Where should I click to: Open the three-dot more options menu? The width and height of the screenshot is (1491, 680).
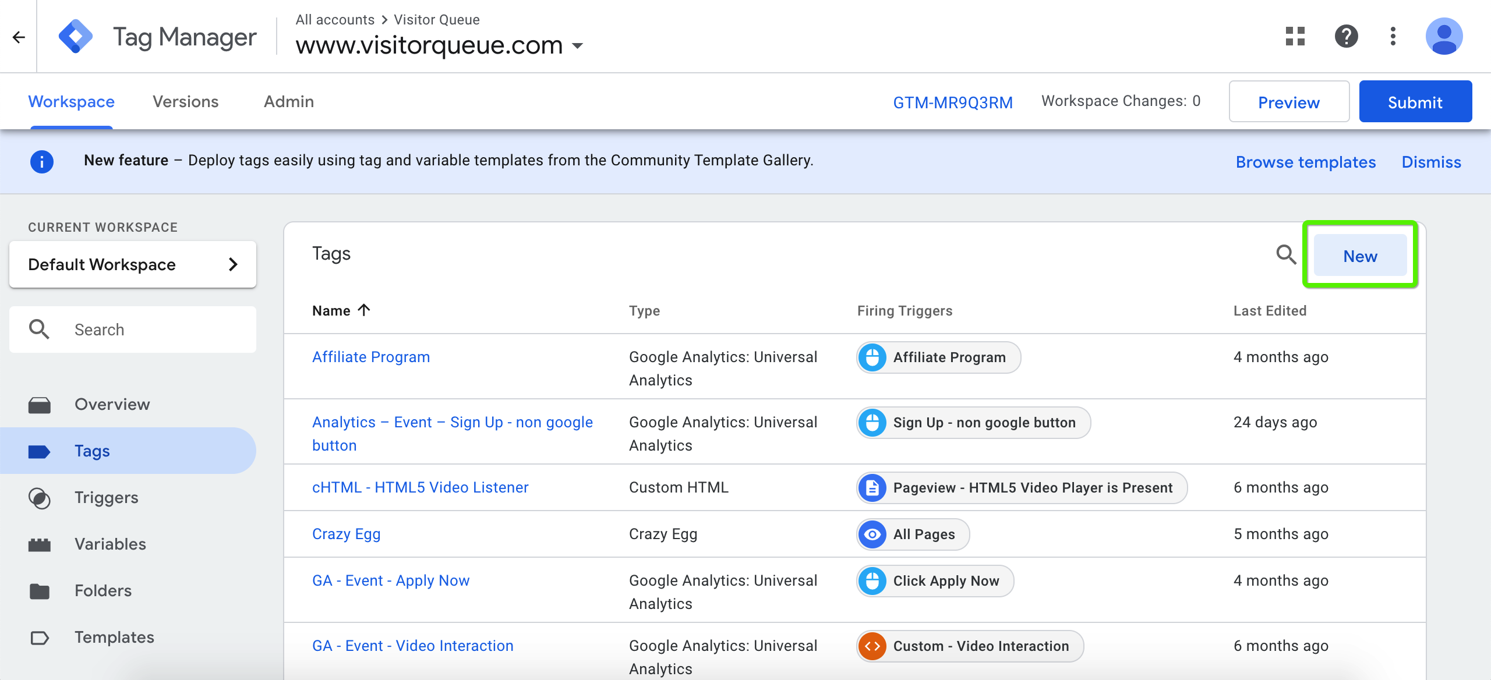(1393, 36)
